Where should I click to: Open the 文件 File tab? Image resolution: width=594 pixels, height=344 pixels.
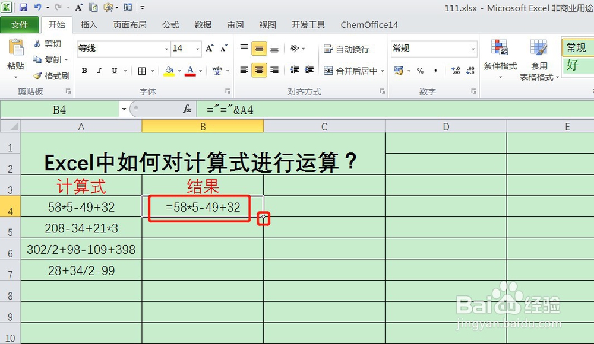(20, 25)
